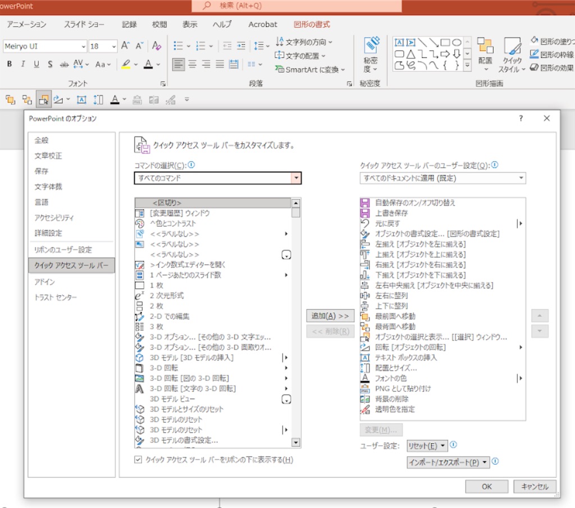
Task: Toggle underline formatting on the ribbon
Action: pyautogui.click(x=35, y=64)
